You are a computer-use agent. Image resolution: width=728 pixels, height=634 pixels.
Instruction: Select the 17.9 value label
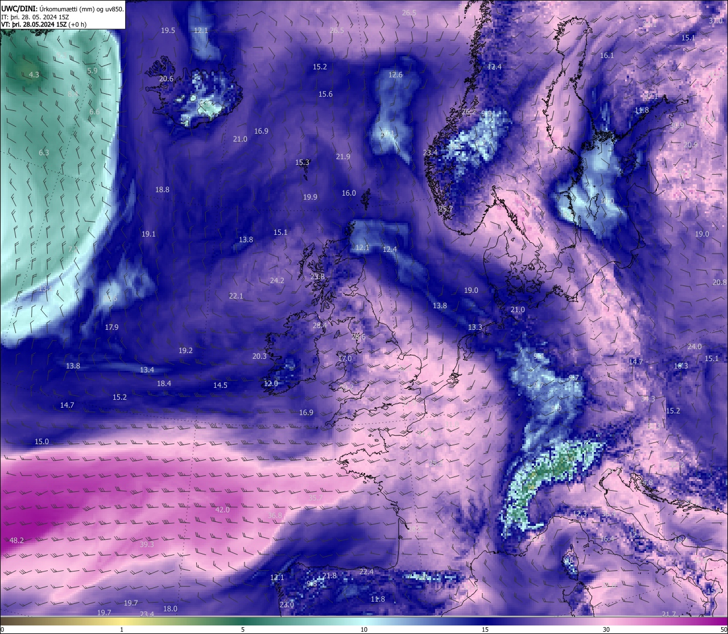tap(111, 328)
